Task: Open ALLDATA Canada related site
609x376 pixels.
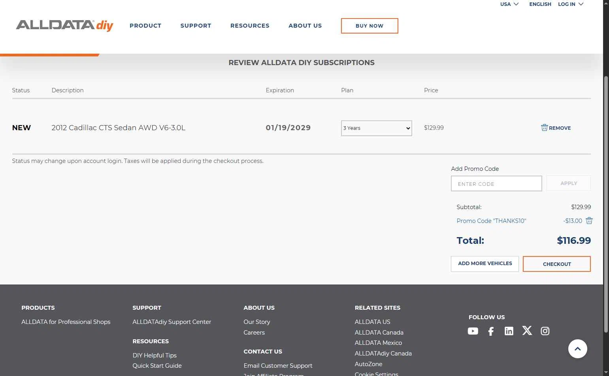Action: click(379, 333)
